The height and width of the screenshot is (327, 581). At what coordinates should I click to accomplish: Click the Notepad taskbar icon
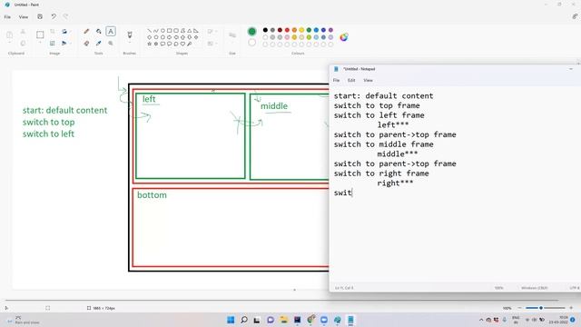pyautogui.click(x=350, y=320)
